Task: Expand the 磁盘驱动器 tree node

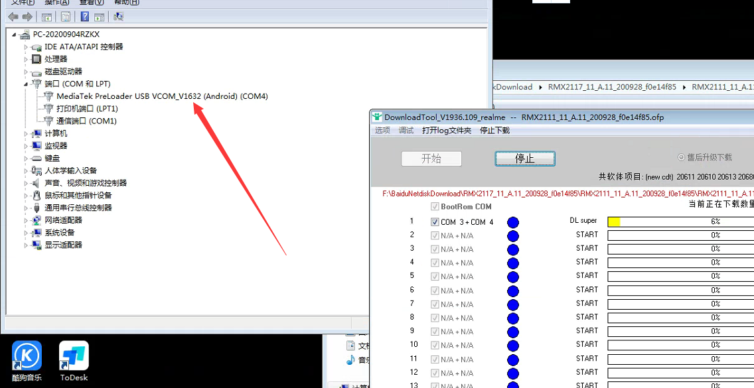Action: [x=26, y=72]
